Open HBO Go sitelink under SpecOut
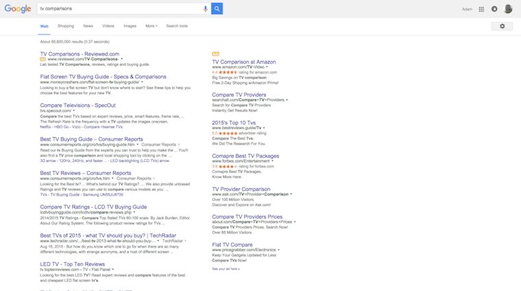 61,127
